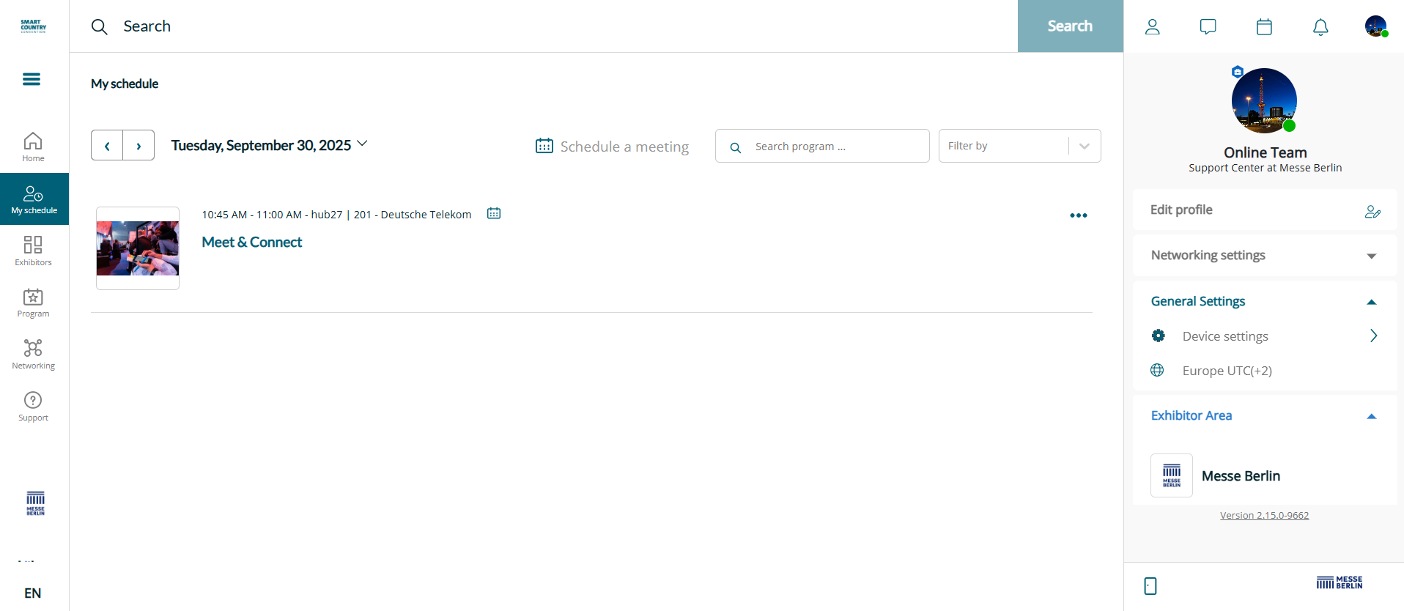The height and width of the screenshot is (611, 1404).
Task: Open the profile person icon in header
Action: [1153, 27]
